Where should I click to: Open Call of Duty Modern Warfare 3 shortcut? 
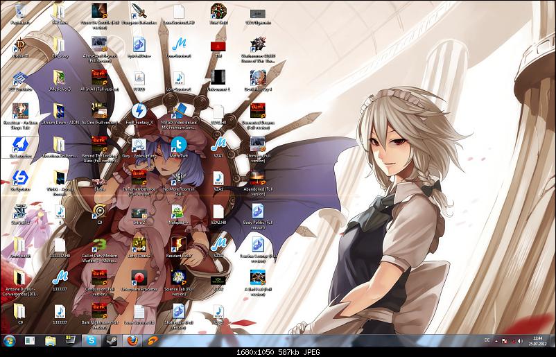pyautogui.click(x=99, y=245)
